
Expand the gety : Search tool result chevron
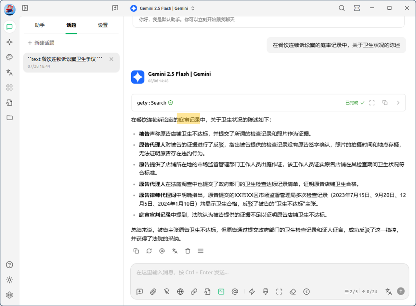pos(398,103)
